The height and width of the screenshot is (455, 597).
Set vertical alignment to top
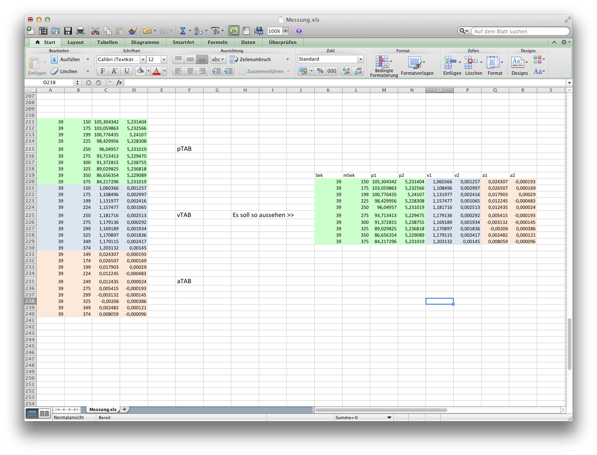(x=178, y=59)
